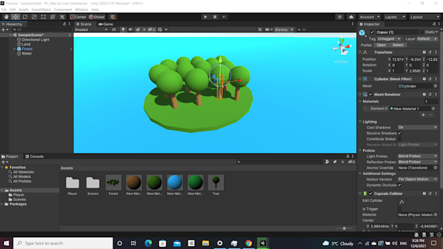The image size is (443, 249).
Task: Click the prefab Select button
Action: [397, 45]
